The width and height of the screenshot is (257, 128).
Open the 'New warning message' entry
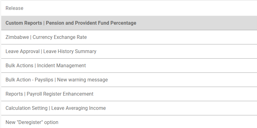tap(82, 80)
